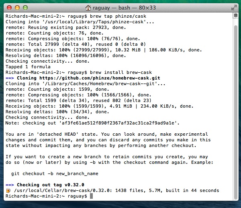Viewport: 241px width, 208px height.
Task: Click the full-screen arrows icon
Action: (x=234, y=8)
